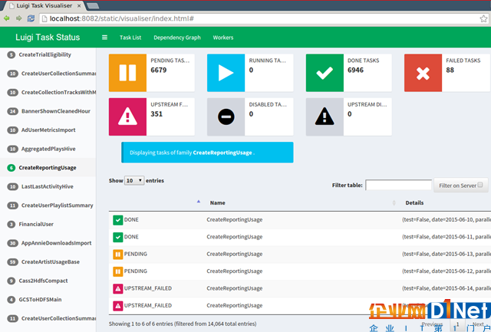Image resolution: width=491 pixels, height=332 pixels.
Task: Sort by the status column arrow
Action: 199,202
